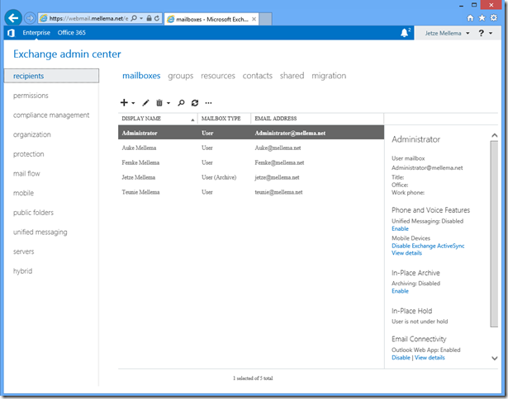
Task: Switch to the groups tab
Action: click(x=180, y=76)
